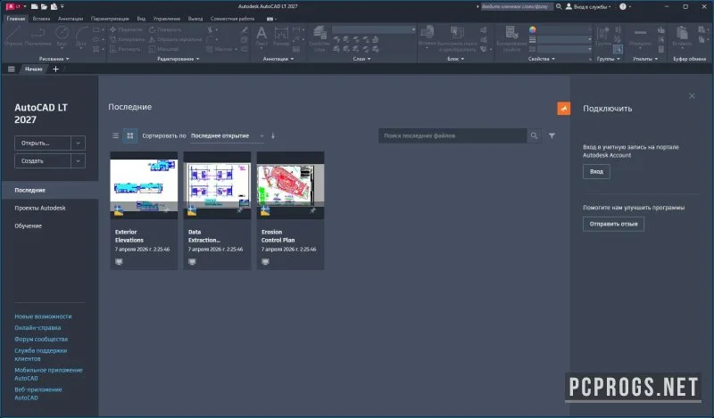Select Обучение in sidebar
The width and height of the screenshot is (714, 418).
[29, 225]
